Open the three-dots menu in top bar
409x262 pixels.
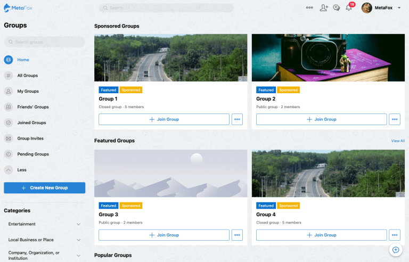point(309,8)
